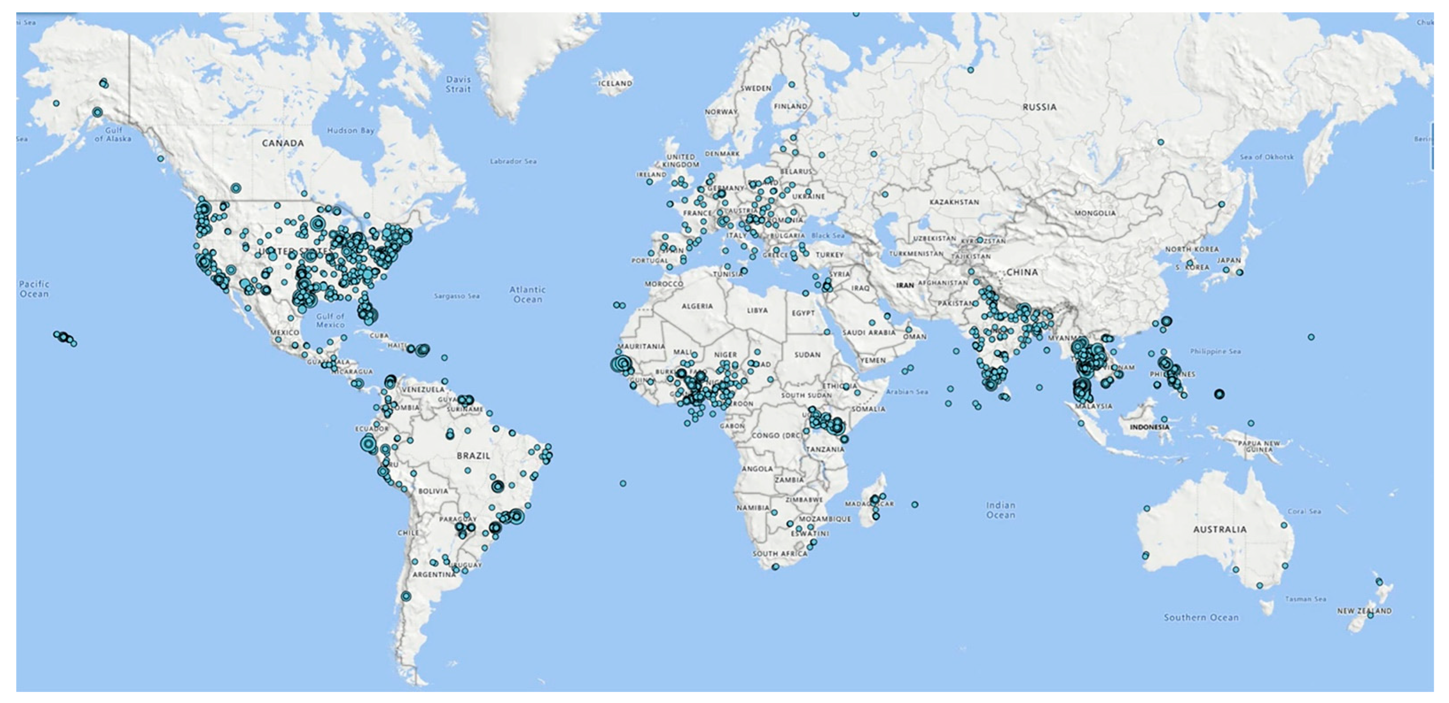Select the NORTH KOREA label
1449x703 pixels.
pos(1192,249)
